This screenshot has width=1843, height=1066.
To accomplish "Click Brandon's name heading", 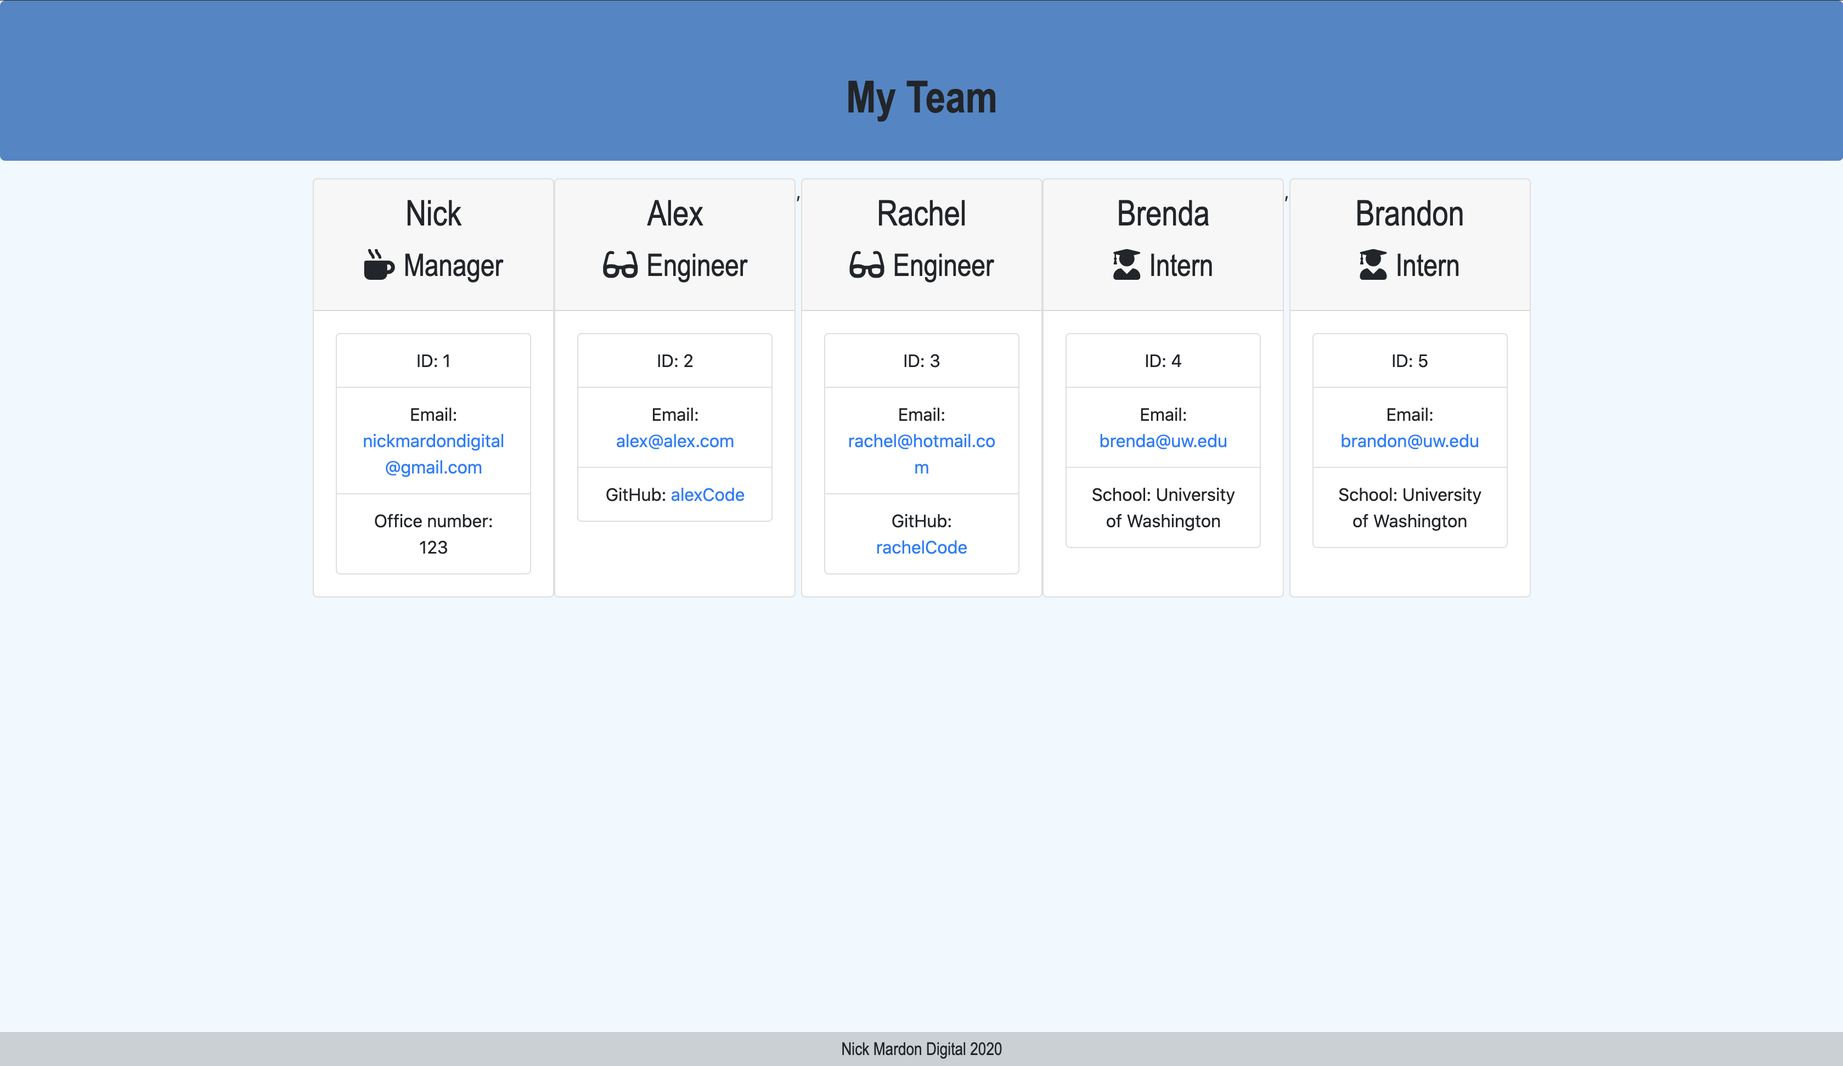I will coord(1408,213).
